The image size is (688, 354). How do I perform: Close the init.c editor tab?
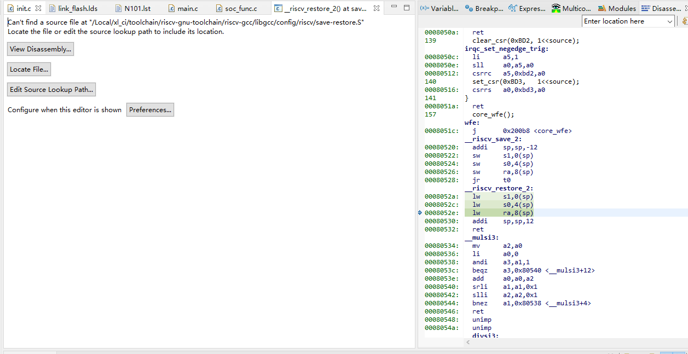coord(38,8)
